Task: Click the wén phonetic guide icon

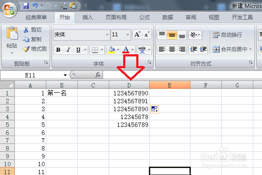Action: pos(142,50)
